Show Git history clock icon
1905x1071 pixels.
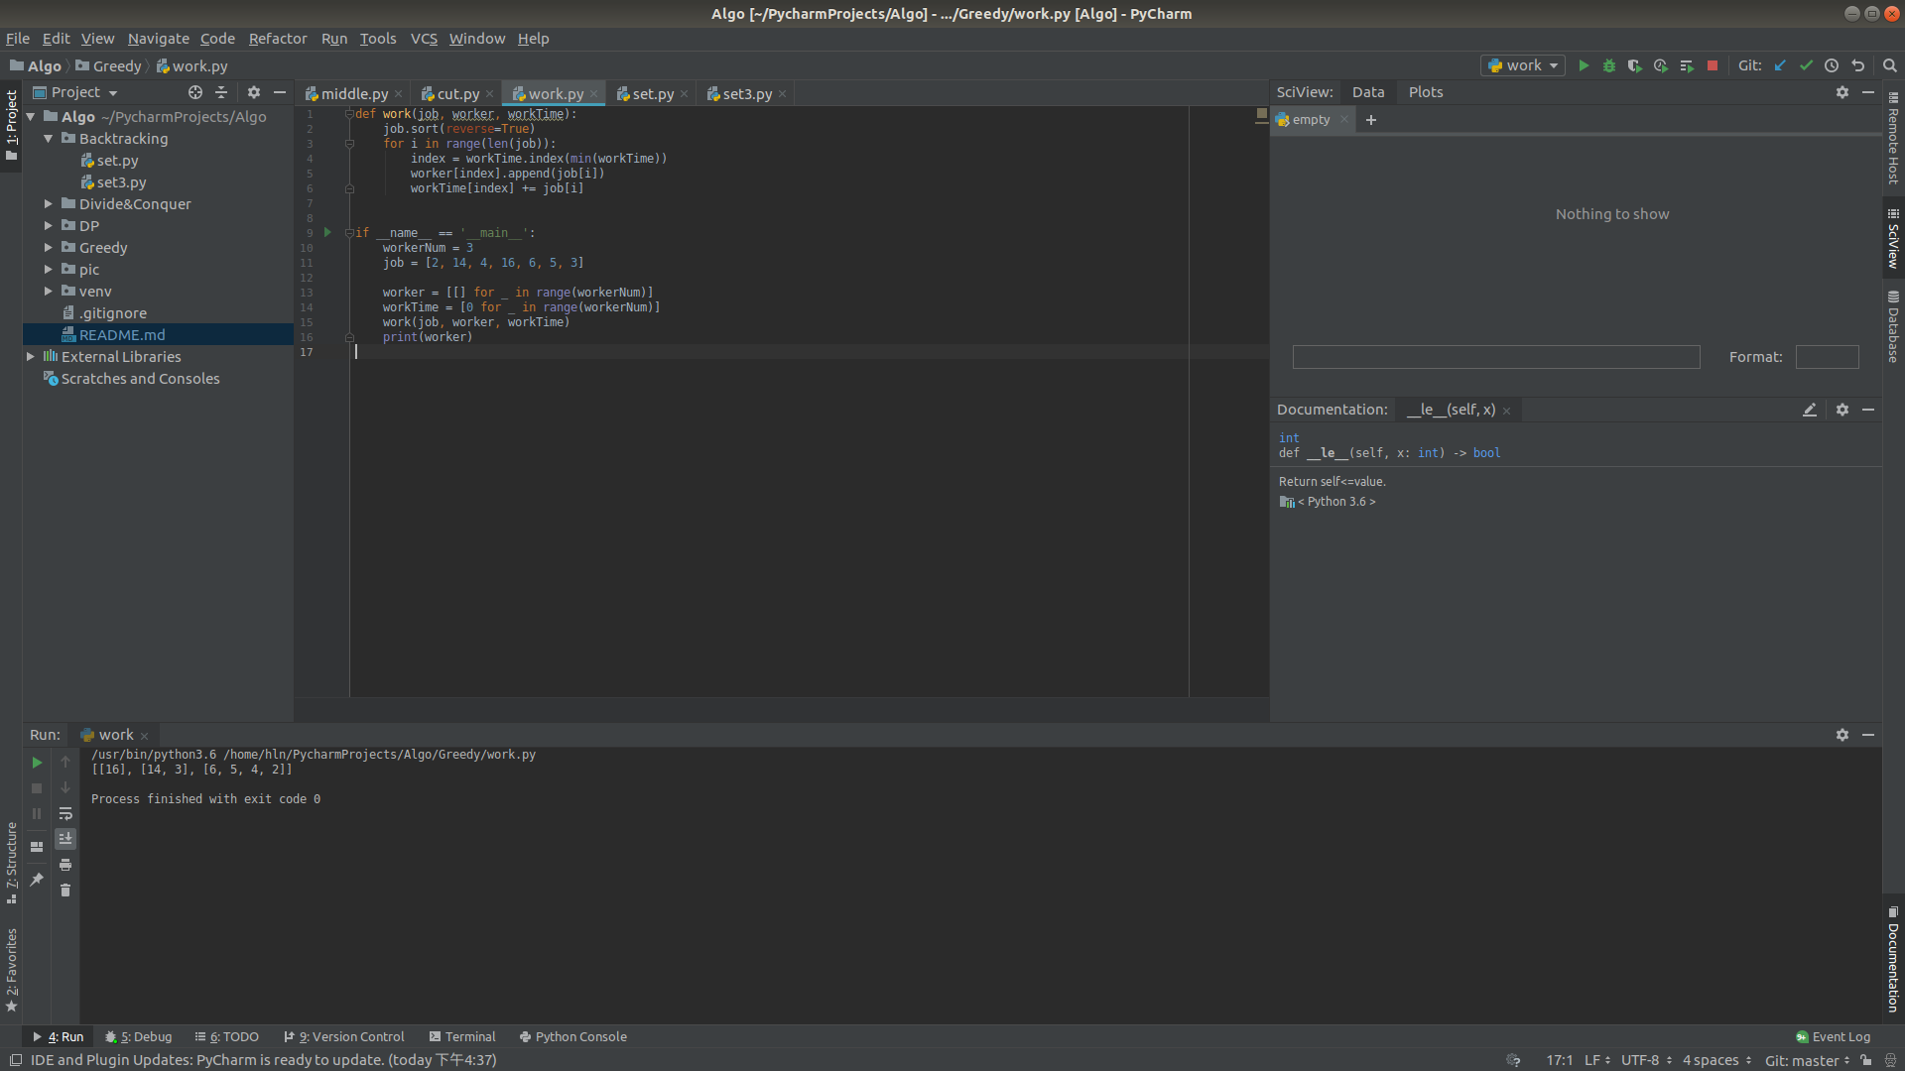tap(1832, 65)
